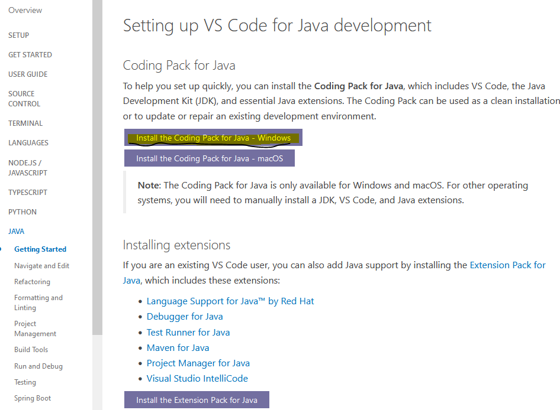Open the Project Manager for Java link
Screen dimensions: 560x410
click(x=198, y=363)
